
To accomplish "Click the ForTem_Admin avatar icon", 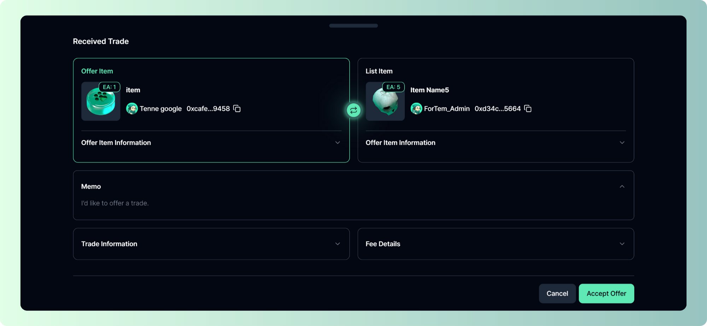I will [x=416, y=109].
